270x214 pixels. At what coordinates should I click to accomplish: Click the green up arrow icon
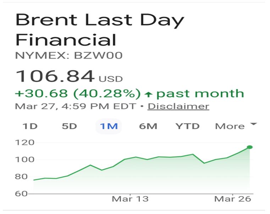click(x=149, y=94)
